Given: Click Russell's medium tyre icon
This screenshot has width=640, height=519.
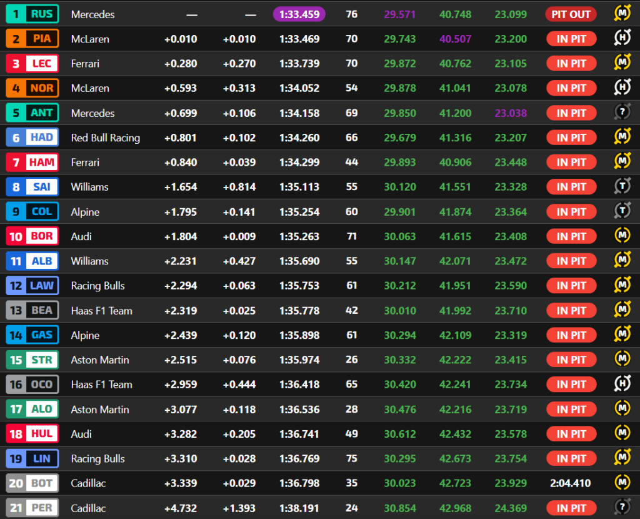Looking at the screenshot, I should (622, 14).
